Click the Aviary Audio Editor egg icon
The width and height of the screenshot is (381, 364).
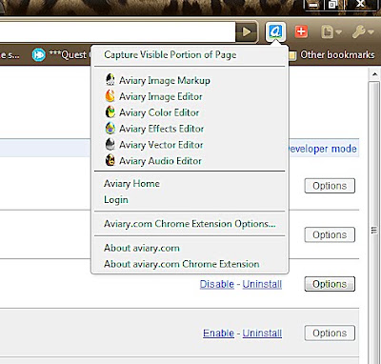(x=110, y=160)
